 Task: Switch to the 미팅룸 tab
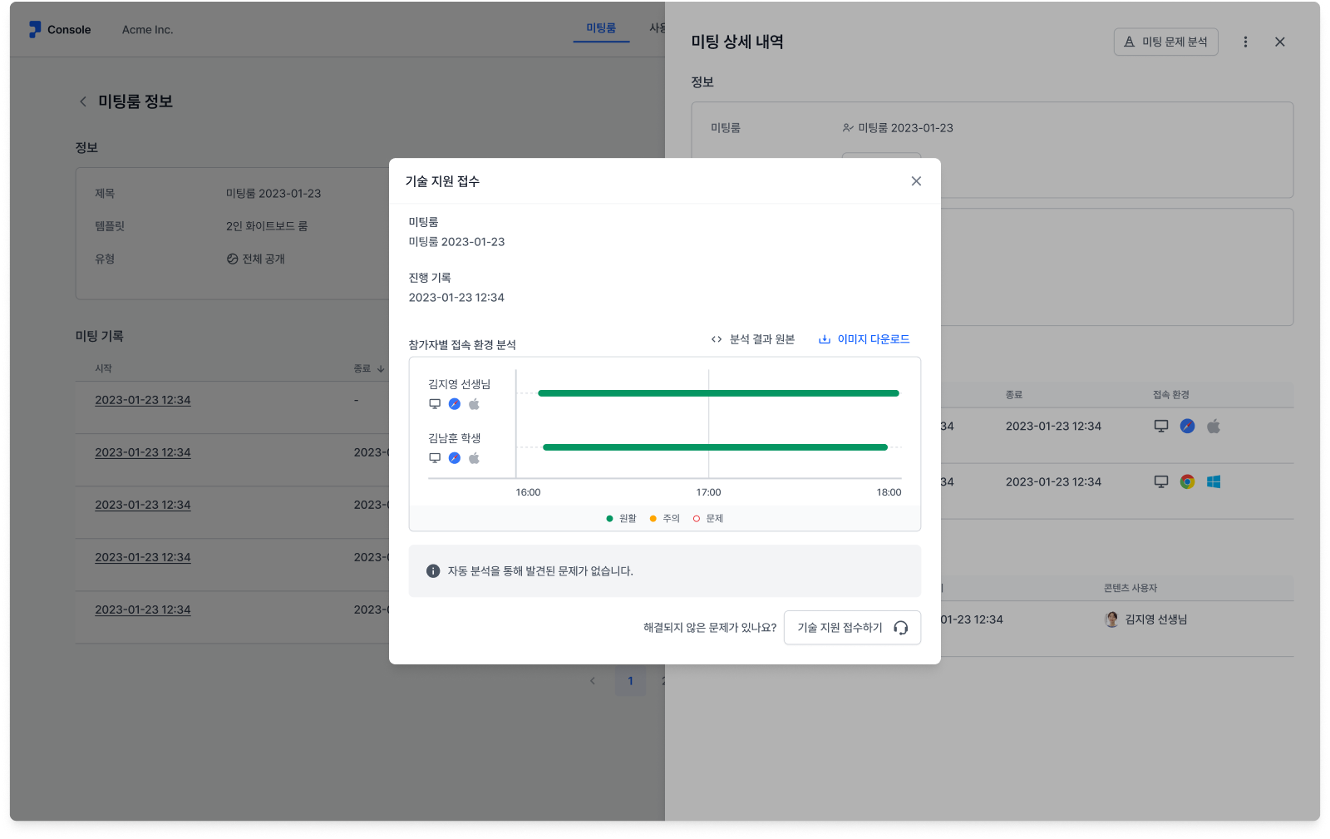click(601, 28)
